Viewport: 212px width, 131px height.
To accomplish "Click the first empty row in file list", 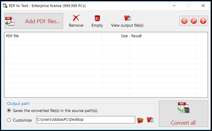I will (x=106, y=42).
